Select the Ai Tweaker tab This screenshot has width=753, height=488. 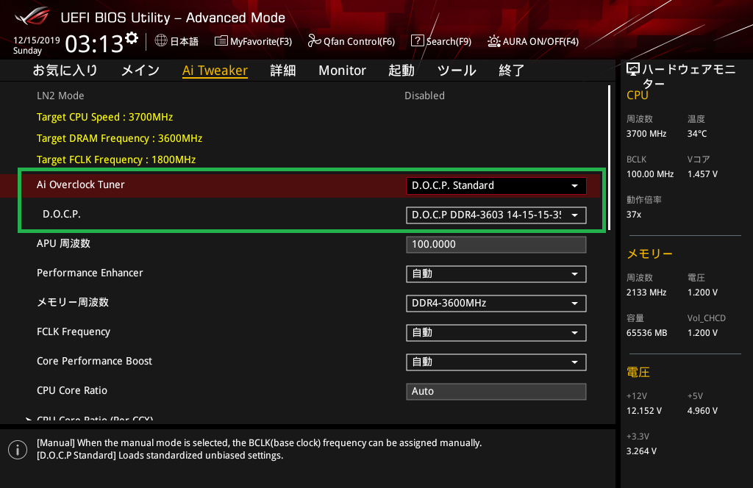215,71
